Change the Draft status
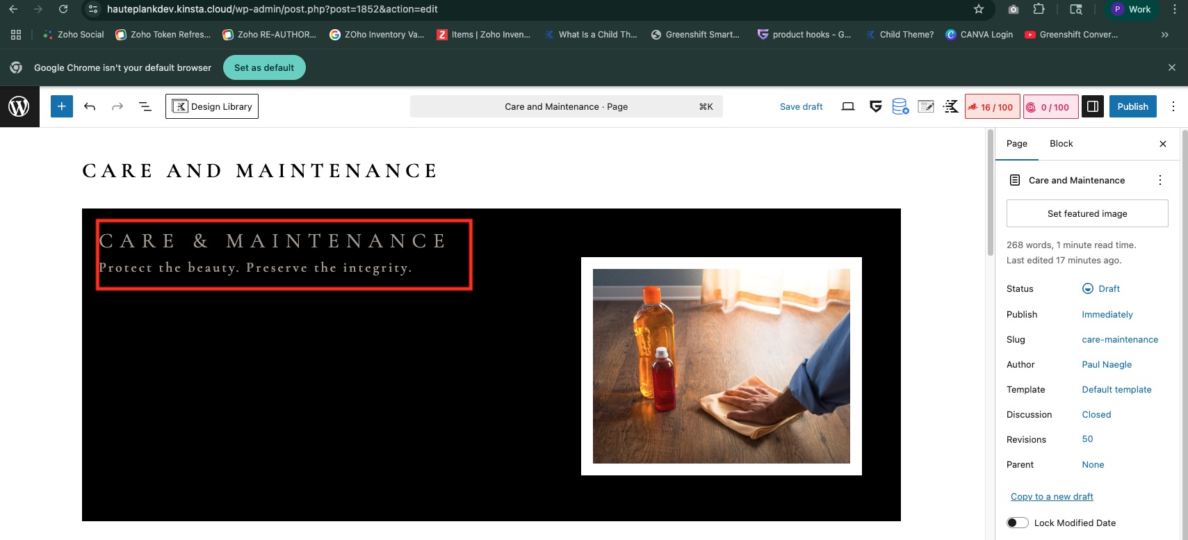This screenshot has width=1188, height=540. click(1101, 288)
